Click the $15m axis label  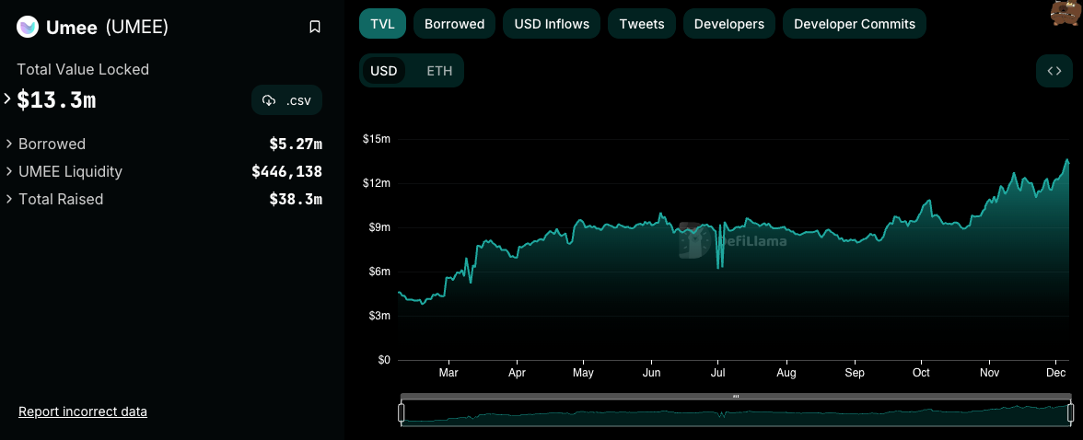(377, 139)
